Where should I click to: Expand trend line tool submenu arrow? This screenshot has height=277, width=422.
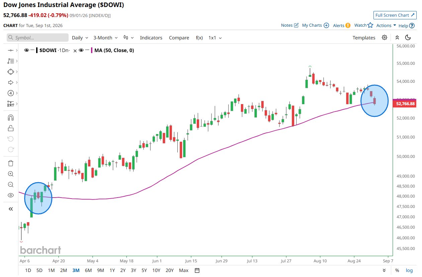tap(16, 50)
